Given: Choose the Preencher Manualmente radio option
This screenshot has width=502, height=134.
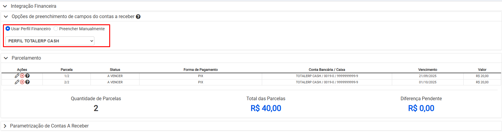Looking at the screenshot, I should point(56,29).
